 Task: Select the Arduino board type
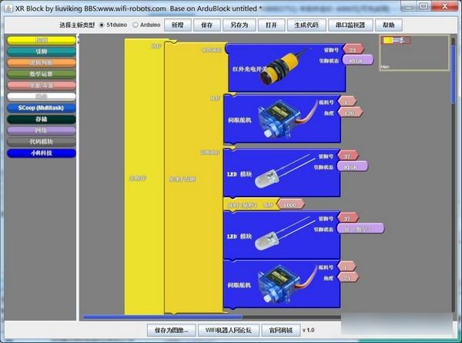[136, 25]
